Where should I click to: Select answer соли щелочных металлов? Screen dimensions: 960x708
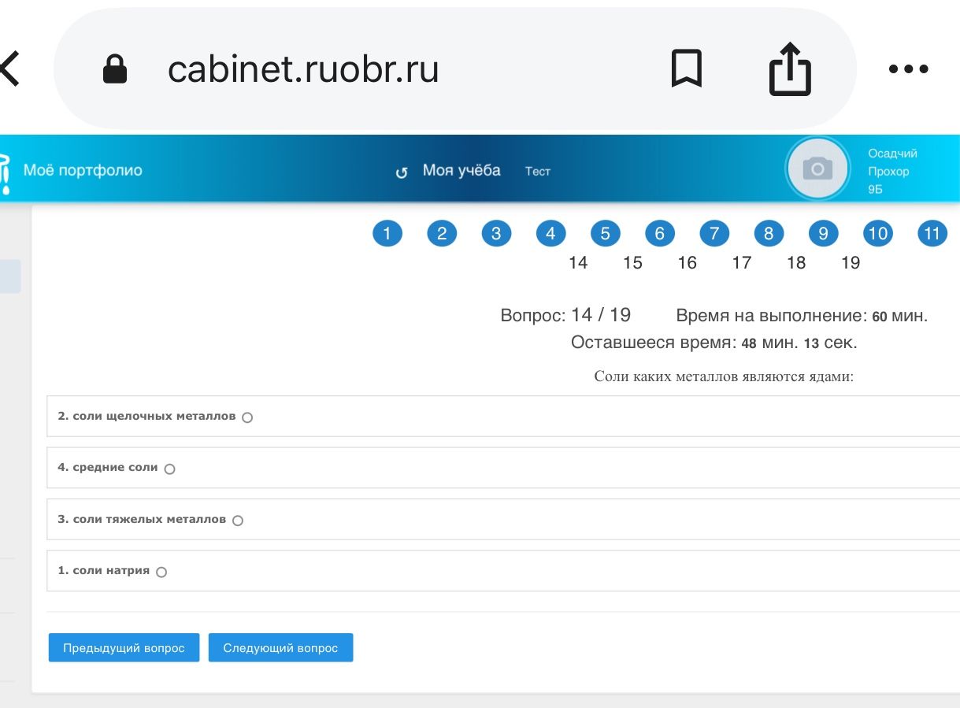247,417
